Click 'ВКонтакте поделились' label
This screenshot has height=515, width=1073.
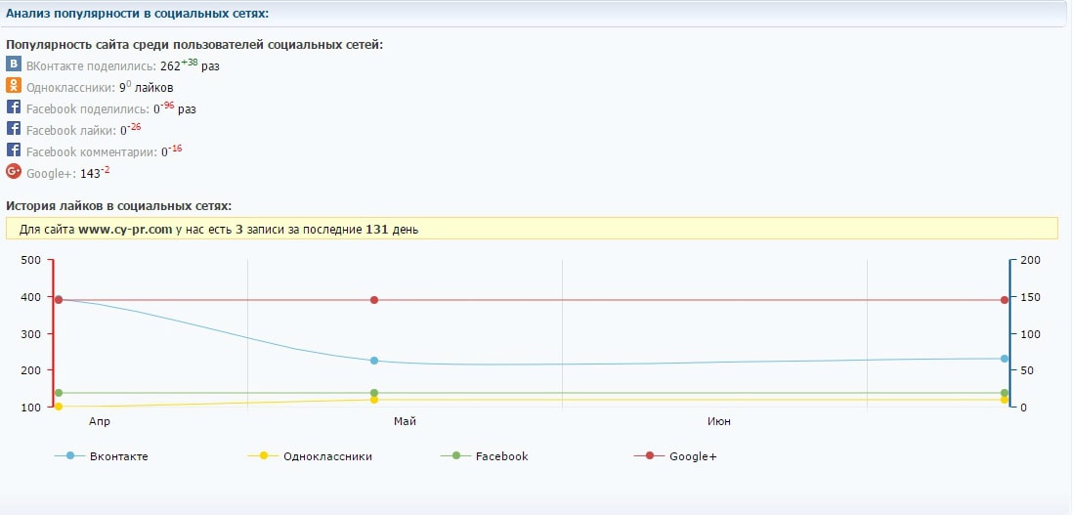[92, 66]
